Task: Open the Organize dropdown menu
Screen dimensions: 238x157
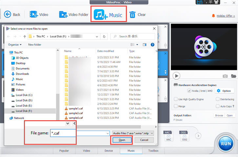Action: click(x=15, y=45)
